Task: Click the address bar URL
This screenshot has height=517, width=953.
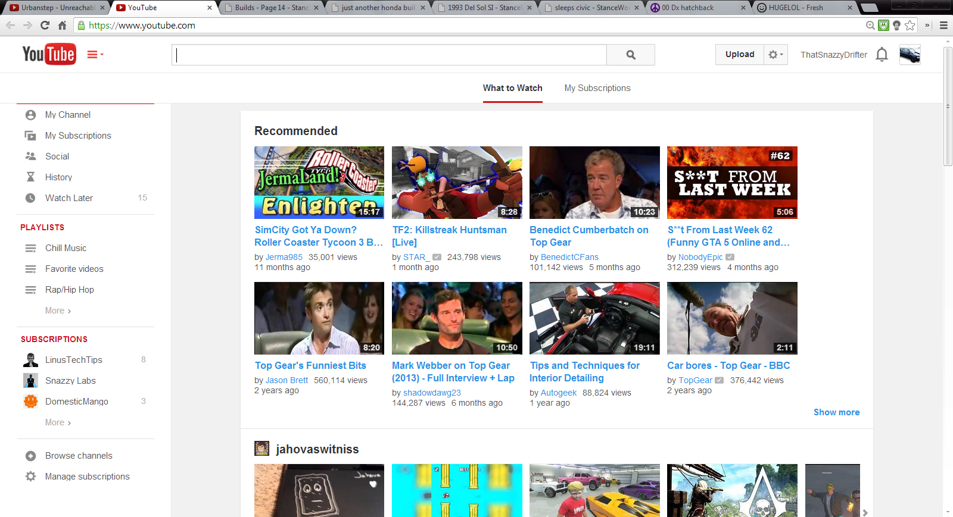Action: 142,26
